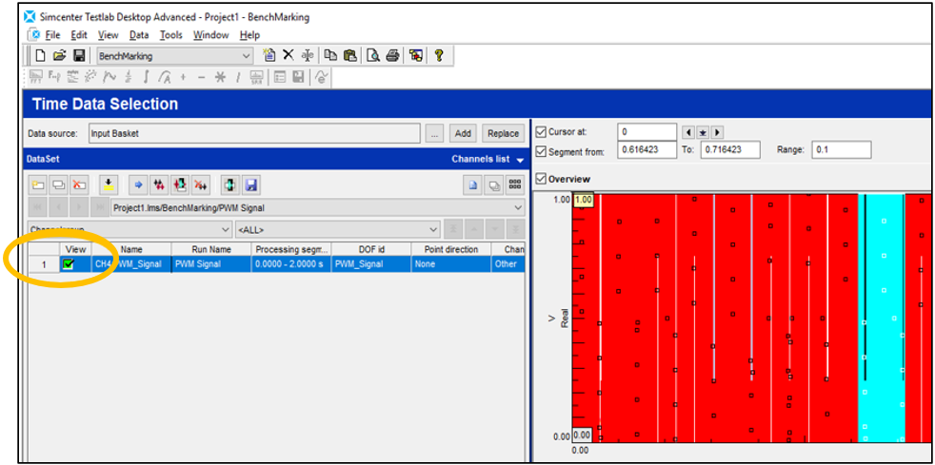Click the yellow question mark Help icon
Viewport: 935px width, 465px height.
click(x=439, y=55)
